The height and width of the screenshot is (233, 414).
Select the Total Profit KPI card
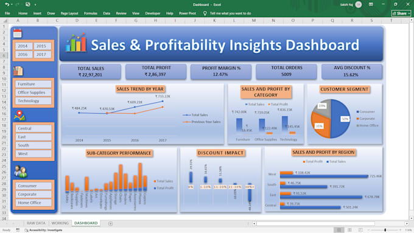[156, 71]
